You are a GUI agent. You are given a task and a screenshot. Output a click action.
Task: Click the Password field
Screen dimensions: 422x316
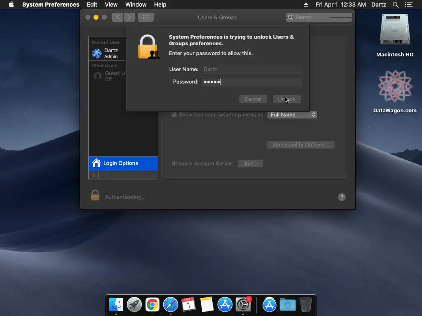[x=252, y=82]
